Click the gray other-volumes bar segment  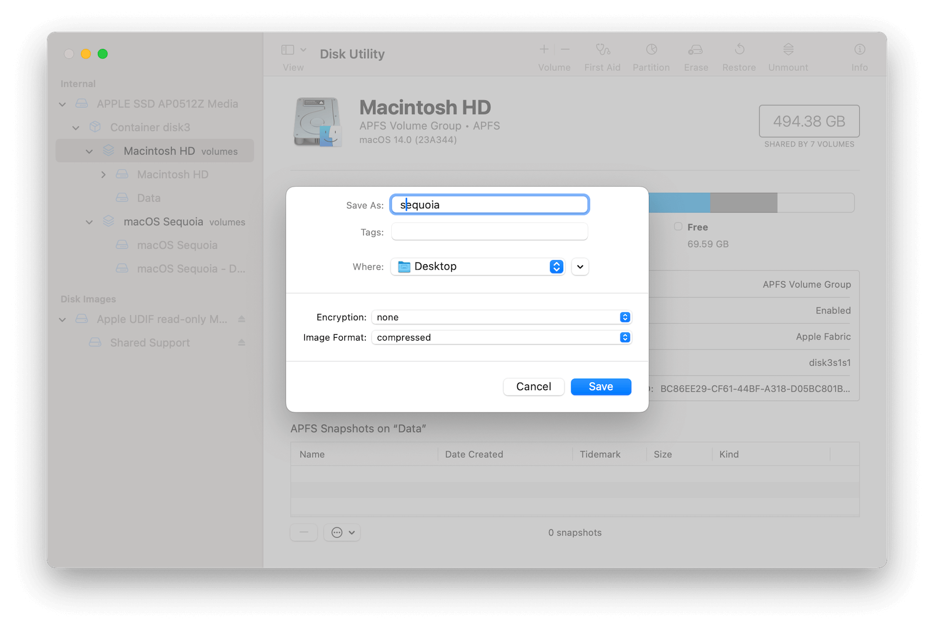(744, 202)
